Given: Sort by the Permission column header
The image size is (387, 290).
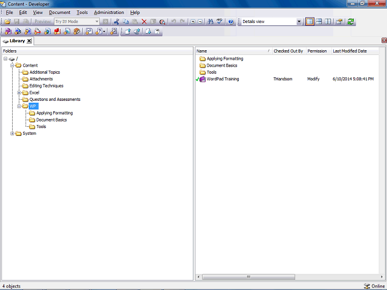Looking at the screenshot, I should click(x=319, y=51).
